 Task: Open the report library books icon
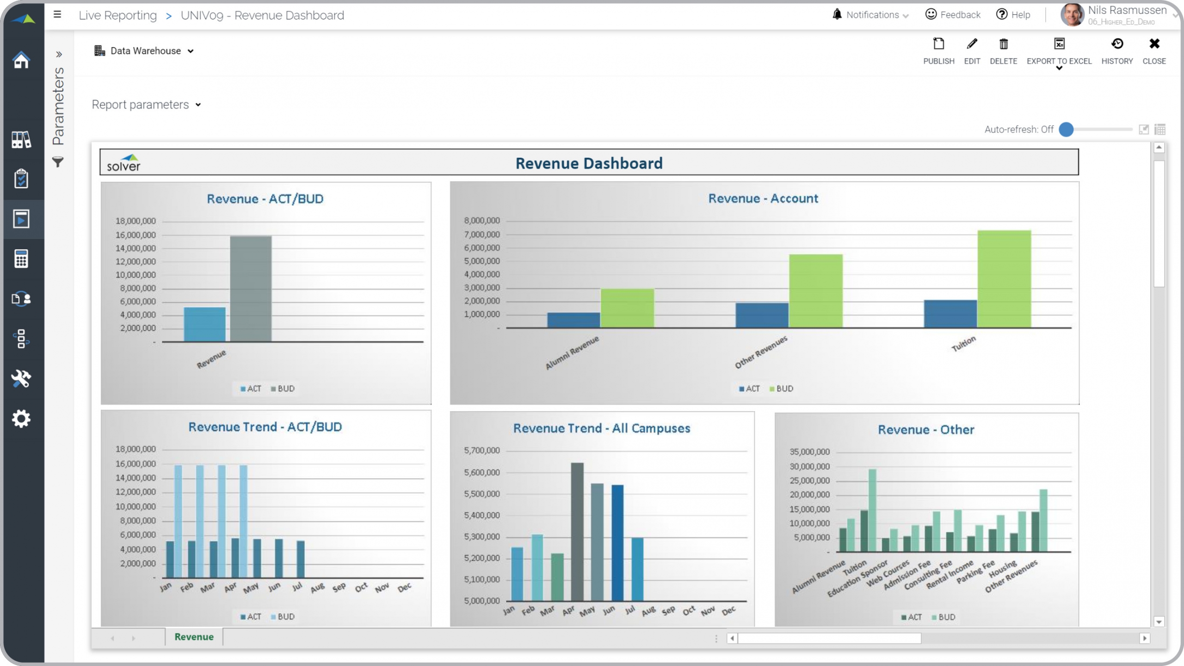pyautogui.click(x=21, y=139)
